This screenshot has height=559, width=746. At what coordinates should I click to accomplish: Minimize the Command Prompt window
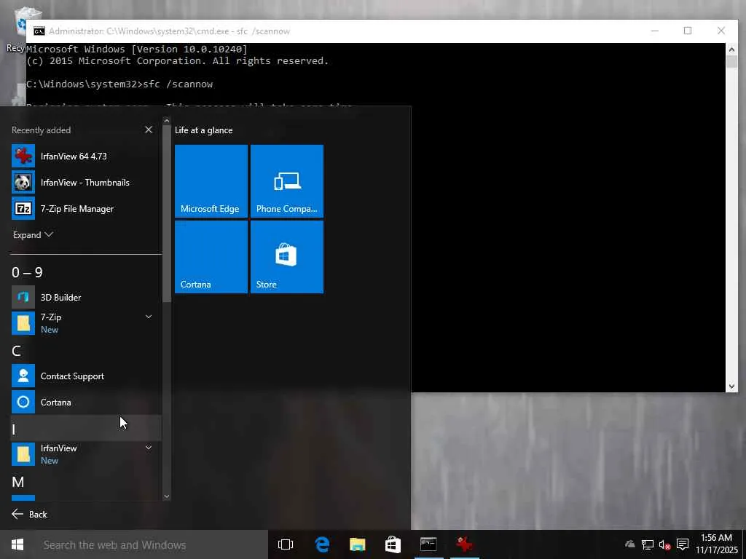point(655,31)
